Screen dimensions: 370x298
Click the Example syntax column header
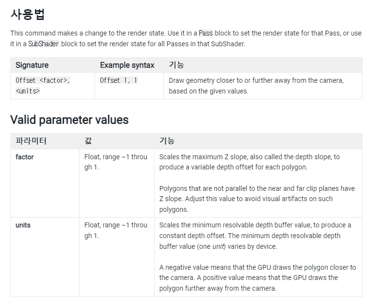tap(127, 65)
